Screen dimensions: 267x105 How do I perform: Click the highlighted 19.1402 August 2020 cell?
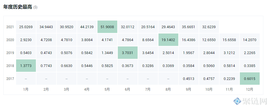[x=168, y=40]
